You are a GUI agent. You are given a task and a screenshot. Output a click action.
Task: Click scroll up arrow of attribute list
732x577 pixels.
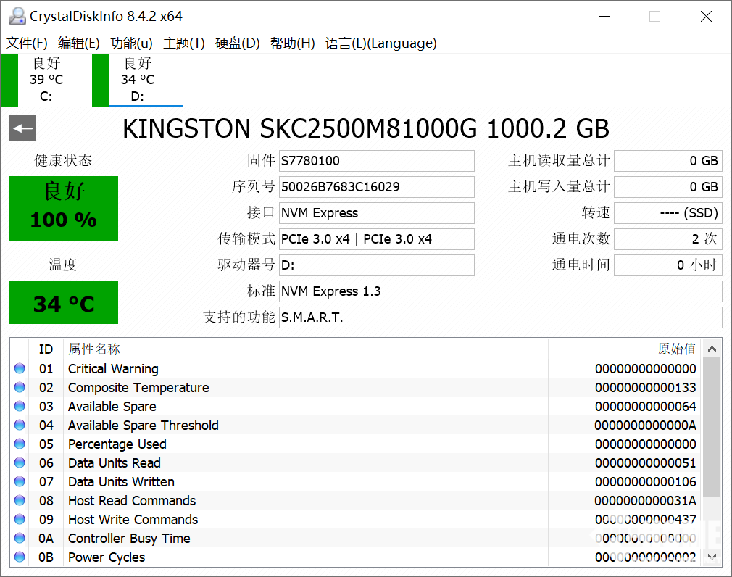pyautogui.click(x=712, y=349)
